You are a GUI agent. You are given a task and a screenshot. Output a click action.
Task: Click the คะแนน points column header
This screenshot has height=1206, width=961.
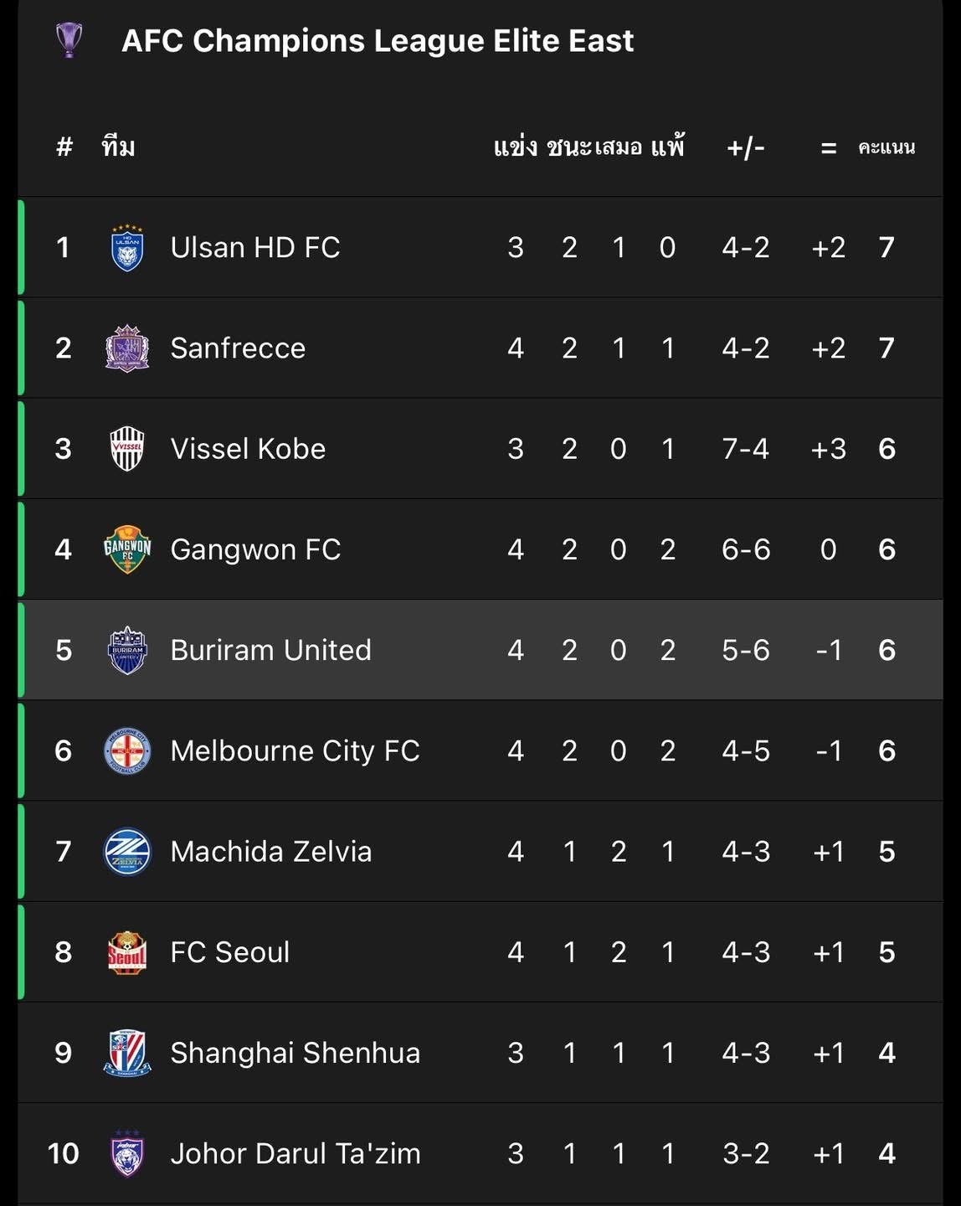[886, 148]
